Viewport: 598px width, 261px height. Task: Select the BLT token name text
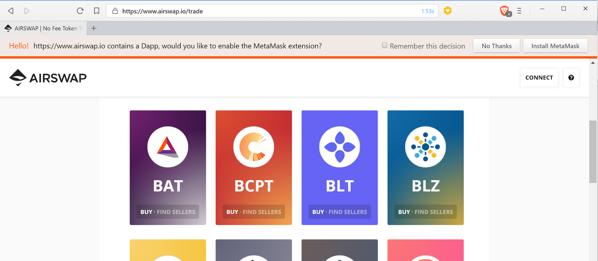click(x=340, y=186)
